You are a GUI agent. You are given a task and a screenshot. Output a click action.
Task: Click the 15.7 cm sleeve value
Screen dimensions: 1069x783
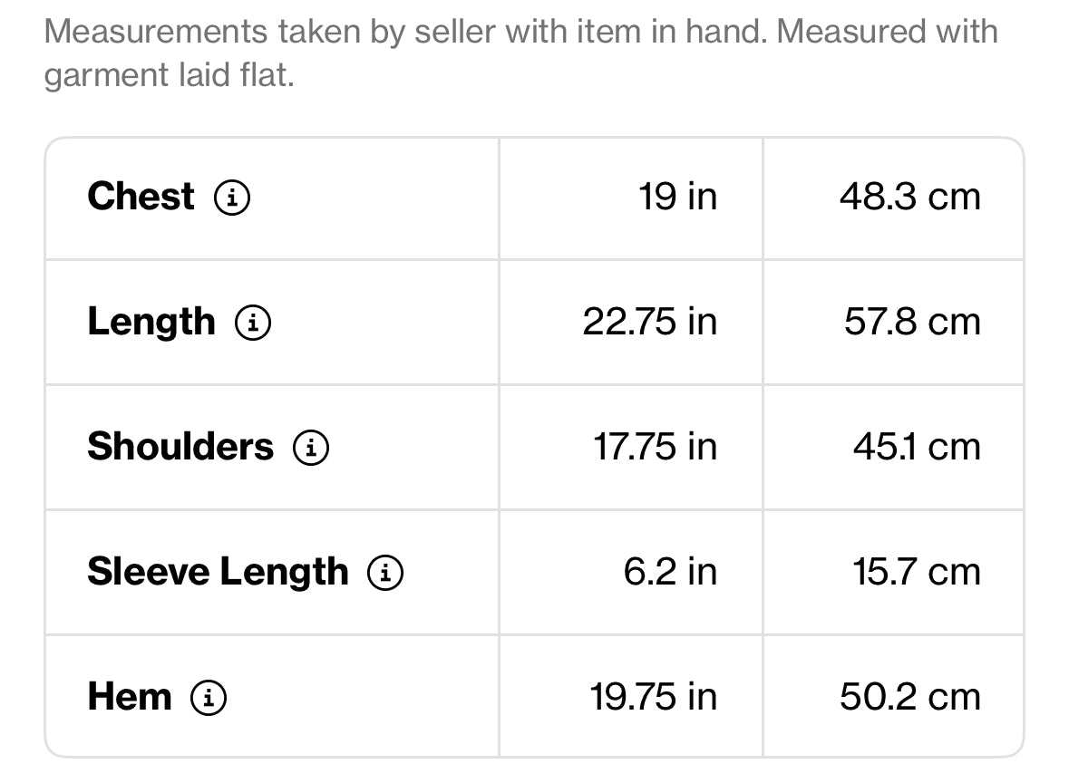[x=917, y=572]
